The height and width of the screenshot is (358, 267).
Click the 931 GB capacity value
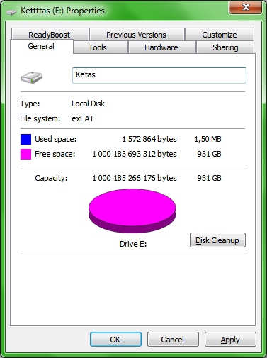coord(209,178)
